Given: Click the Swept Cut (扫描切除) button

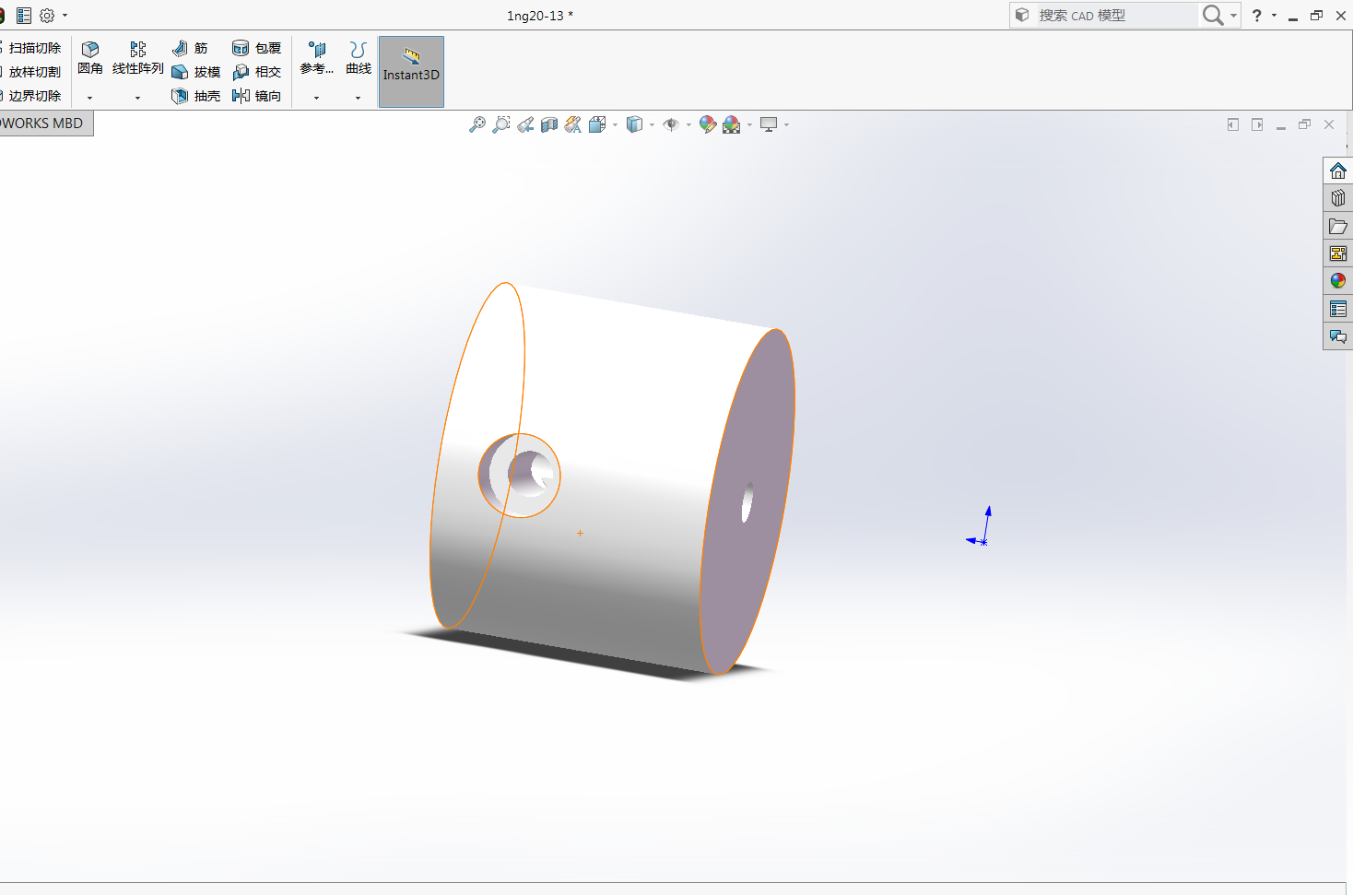Looking at the screenshot, I should (x=33, y=48).
